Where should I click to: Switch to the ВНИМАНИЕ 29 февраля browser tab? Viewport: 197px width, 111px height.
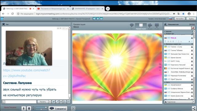[87, 9]
